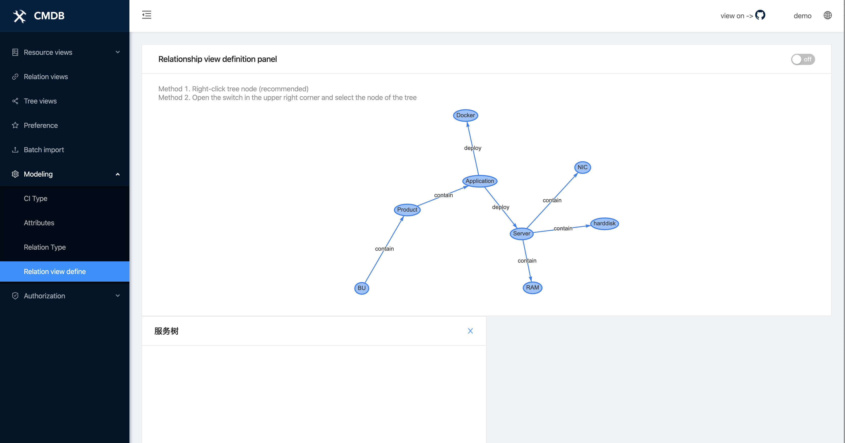The height and width of the screenshot is (443, 845).
Task: Click the Relation views link icon
Action: click(x=15, y=77)
